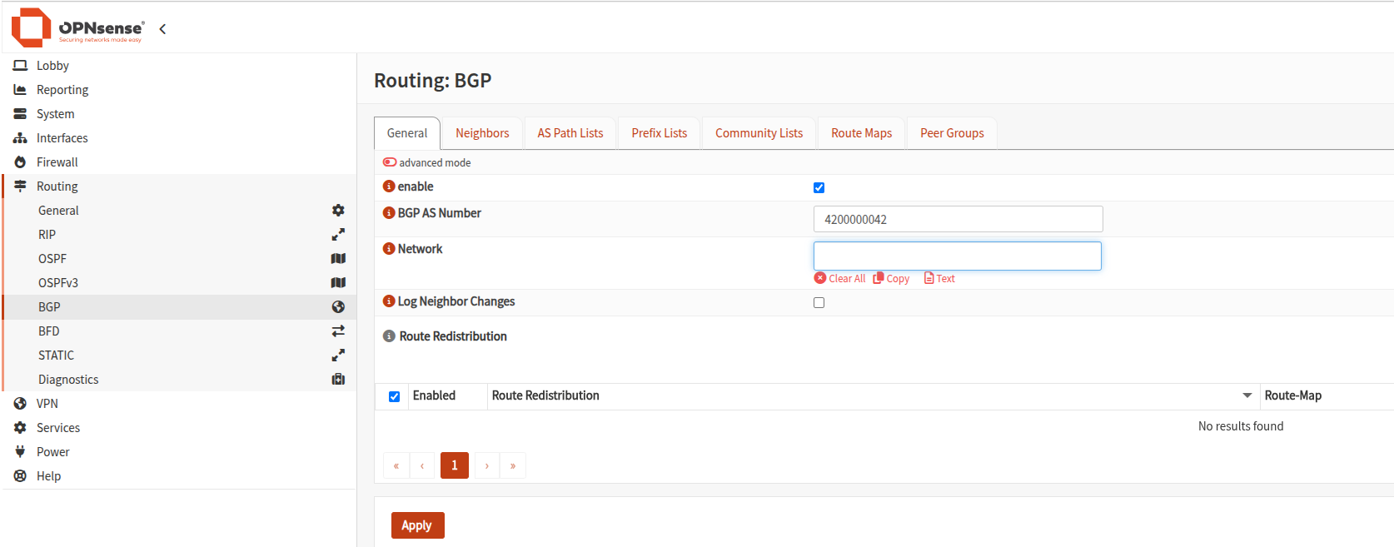
Task: Open OSPF routing page in sidebar
Action: pos(179,259)
